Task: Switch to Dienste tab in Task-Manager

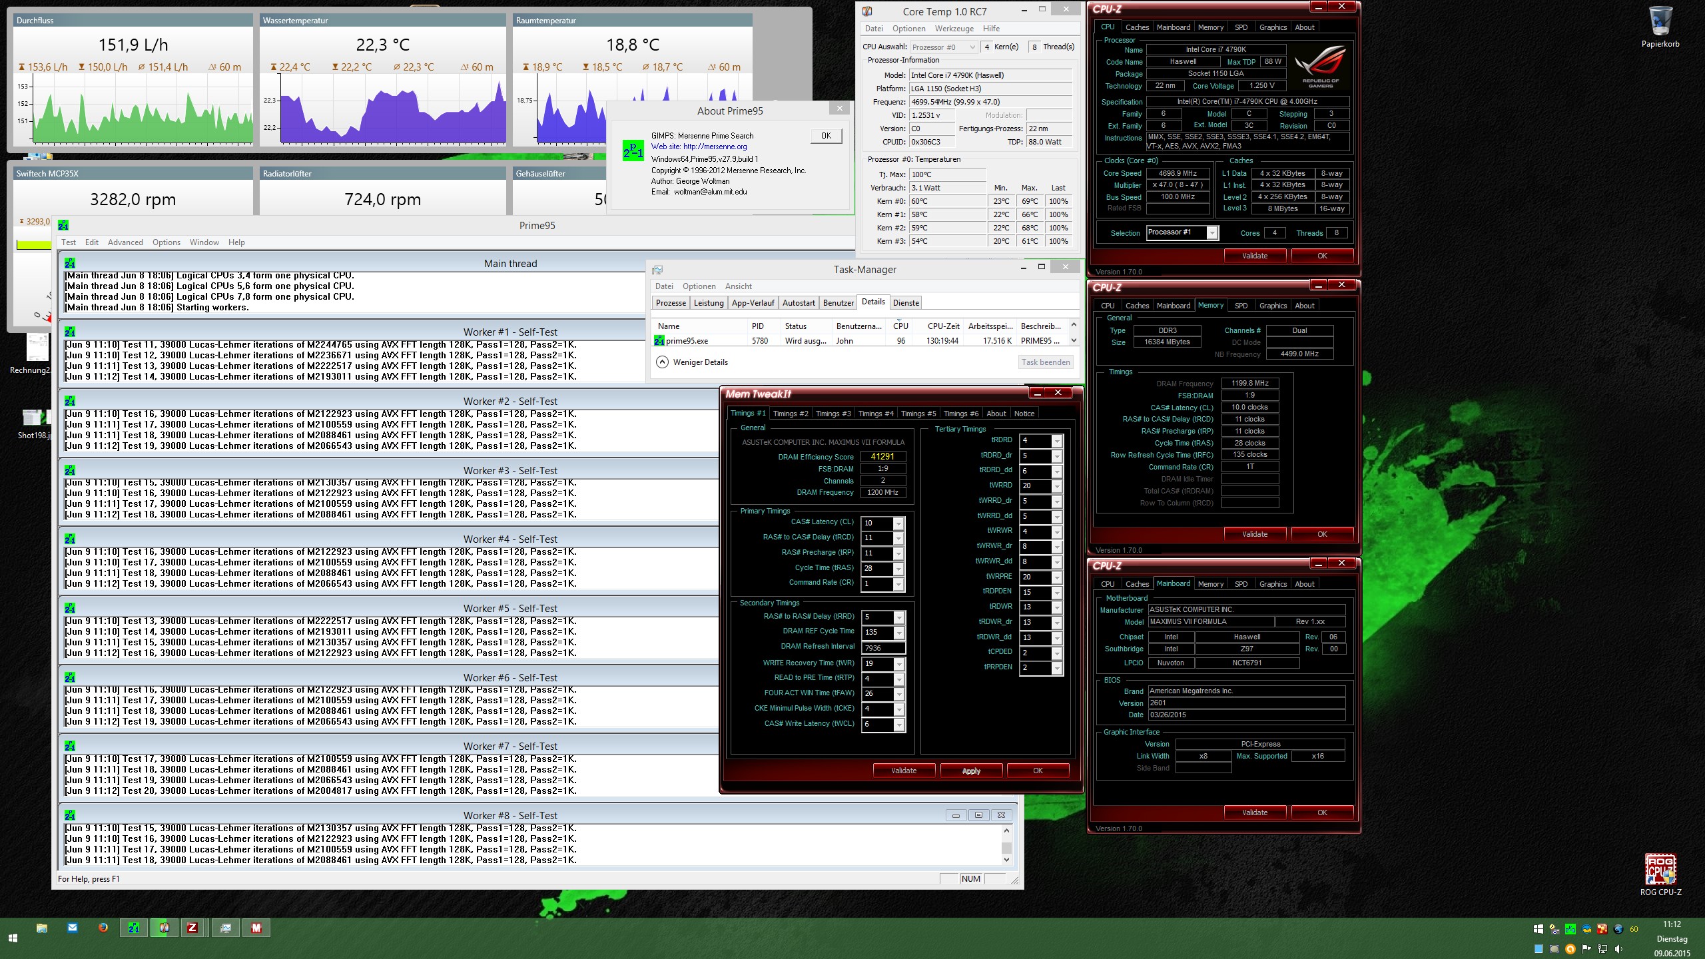Action: point(906,303)
